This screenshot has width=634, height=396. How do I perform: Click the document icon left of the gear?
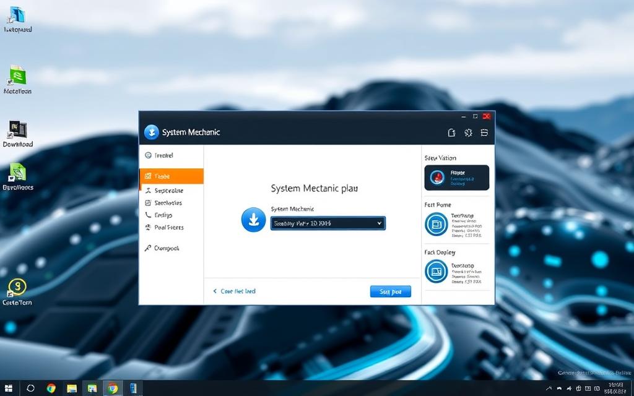[x=451, y=132]
